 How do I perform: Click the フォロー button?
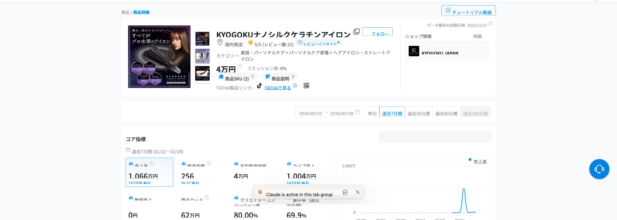pos(377,31)
